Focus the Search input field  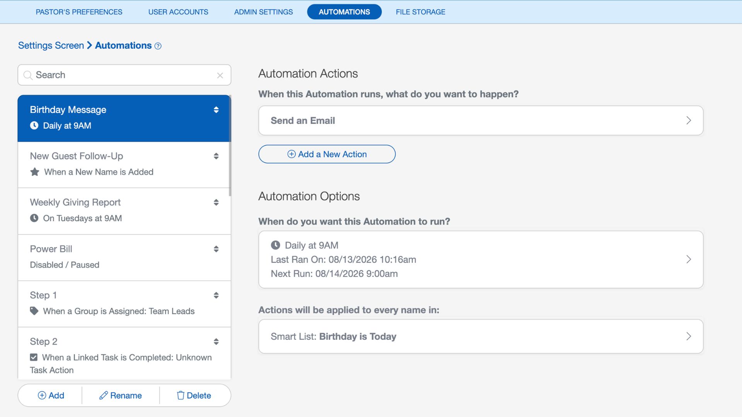(x=124, y=75)
